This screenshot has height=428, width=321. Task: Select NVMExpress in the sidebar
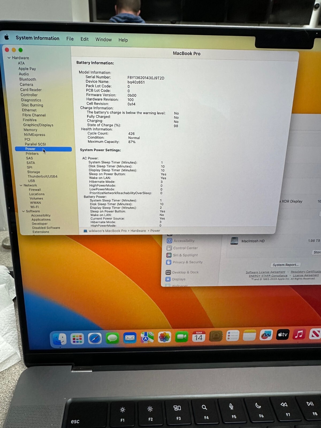[35, 135]
